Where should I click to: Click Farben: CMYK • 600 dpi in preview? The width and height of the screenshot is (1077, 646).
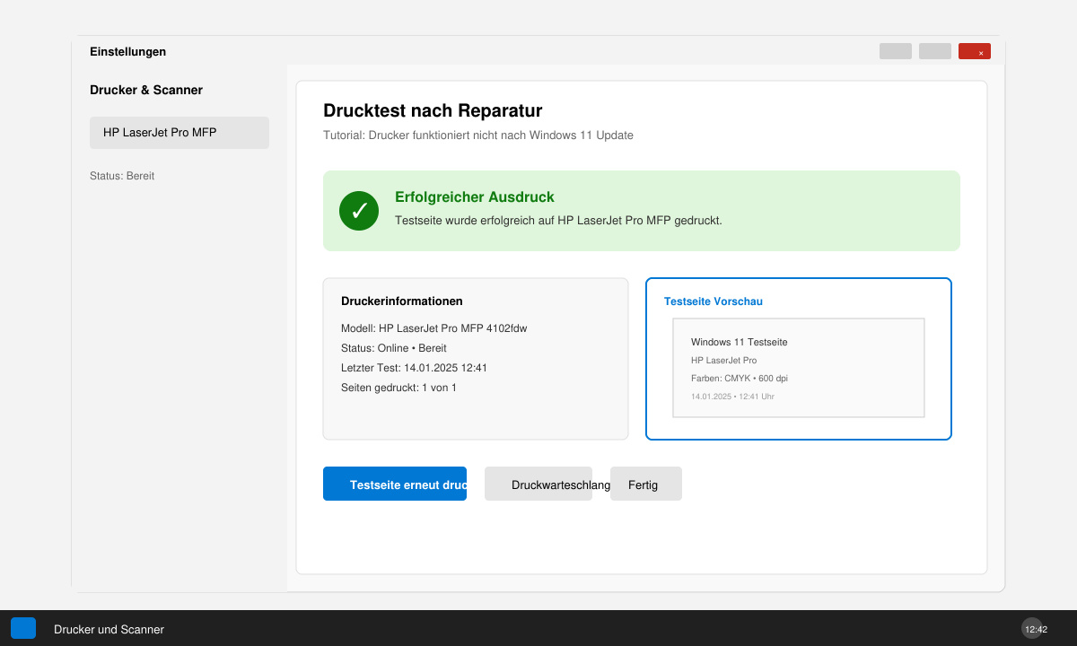click(740, 379)
